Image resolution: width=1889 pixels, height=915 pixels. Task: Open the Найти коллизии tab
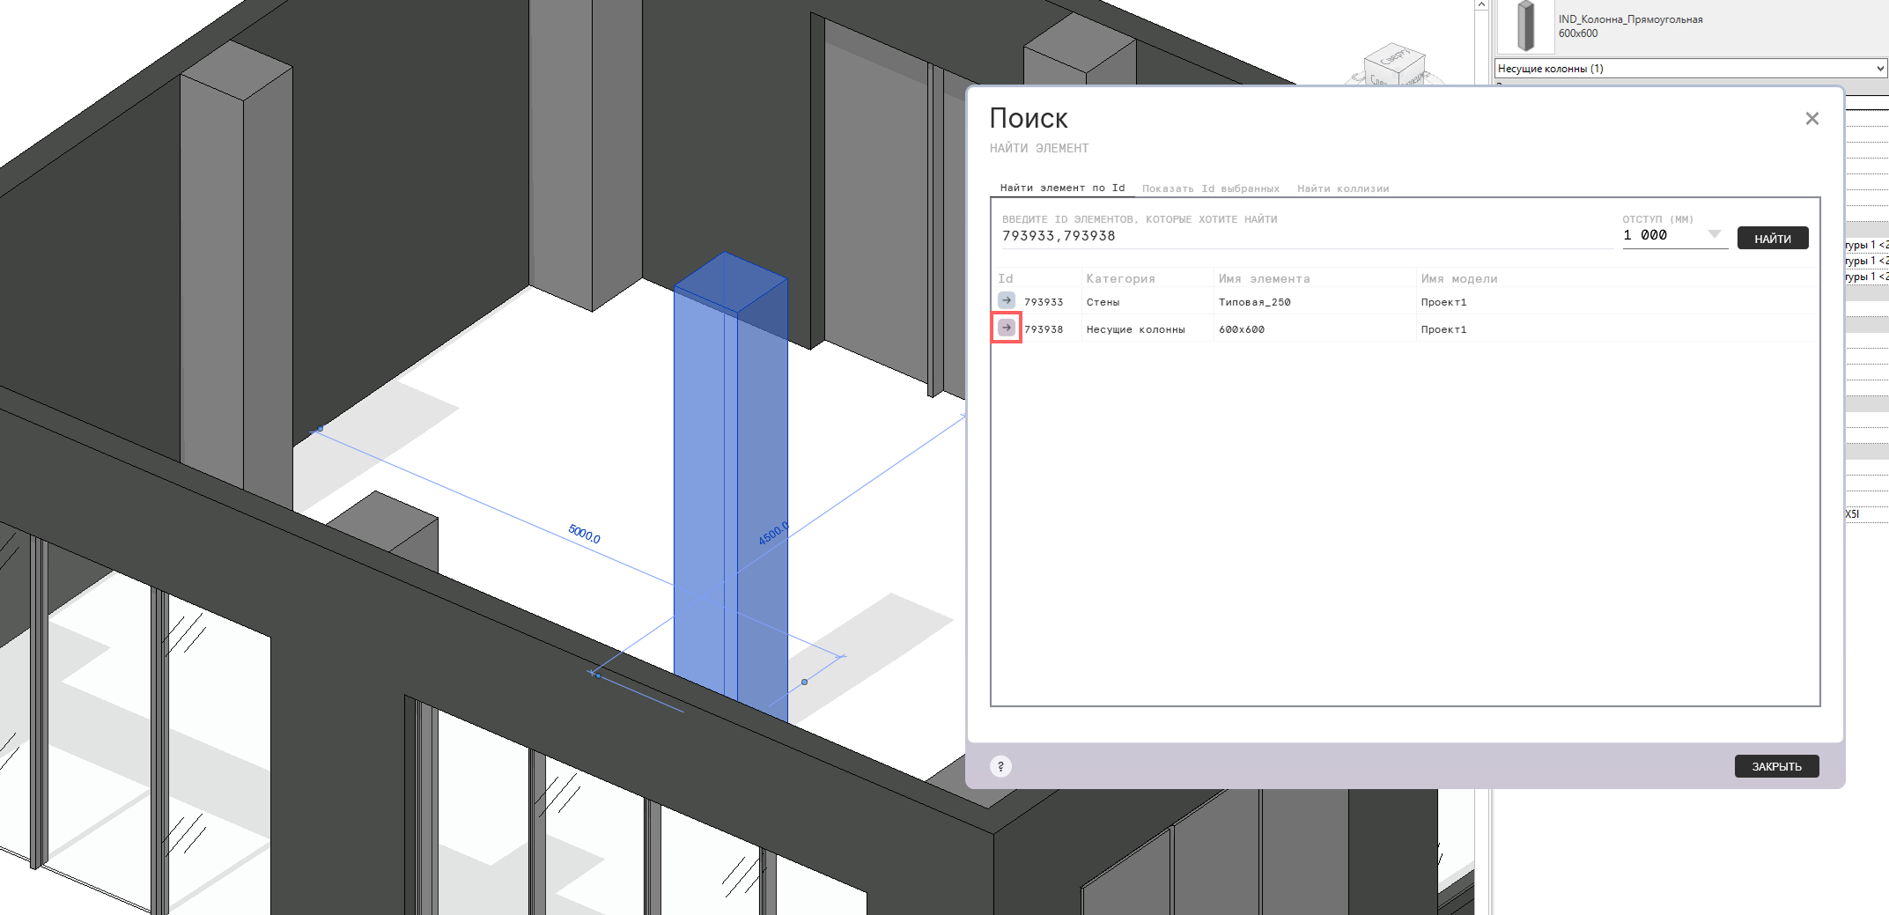(x=1342, y=188)
